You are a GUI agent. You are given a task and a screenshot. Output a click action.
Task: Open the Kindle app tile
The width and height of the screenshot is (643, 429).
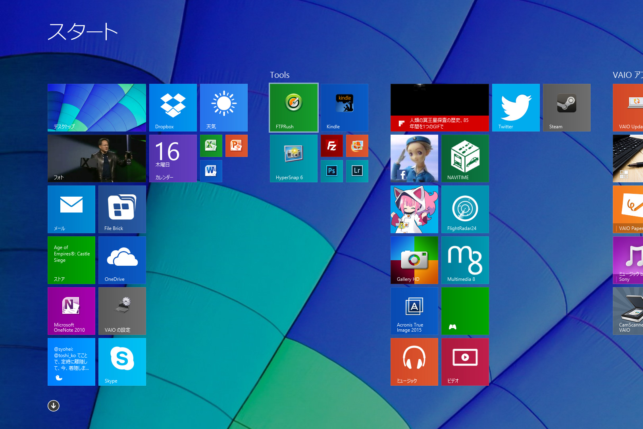tap(344, 107)
